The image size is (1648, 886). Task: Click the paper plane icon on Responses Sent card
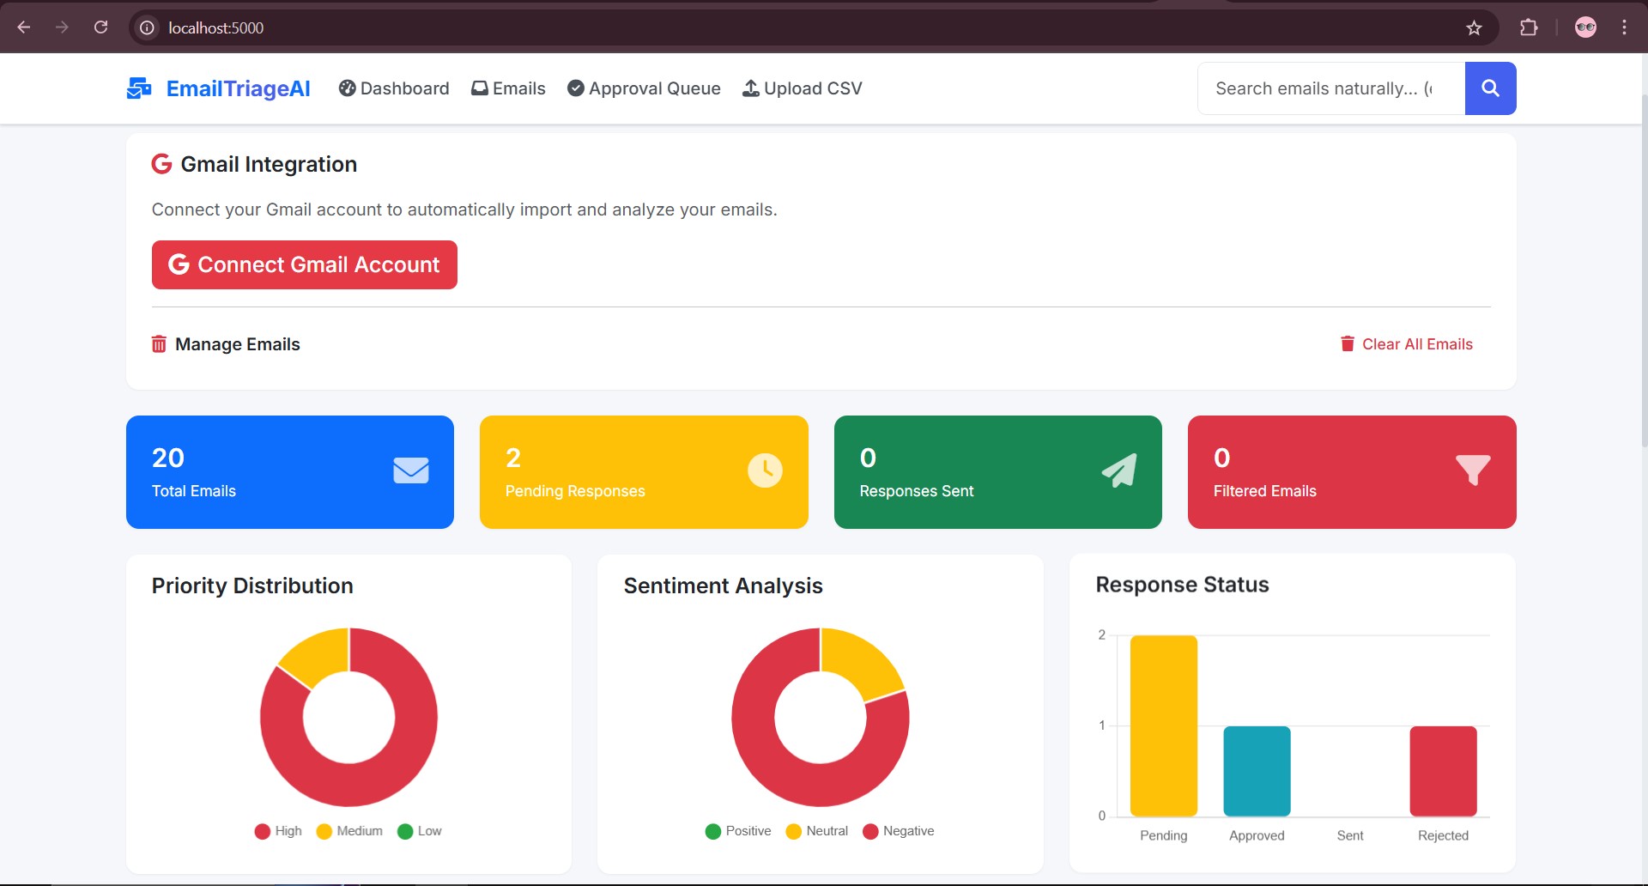pyautogui.click(x=1119, y=470)
